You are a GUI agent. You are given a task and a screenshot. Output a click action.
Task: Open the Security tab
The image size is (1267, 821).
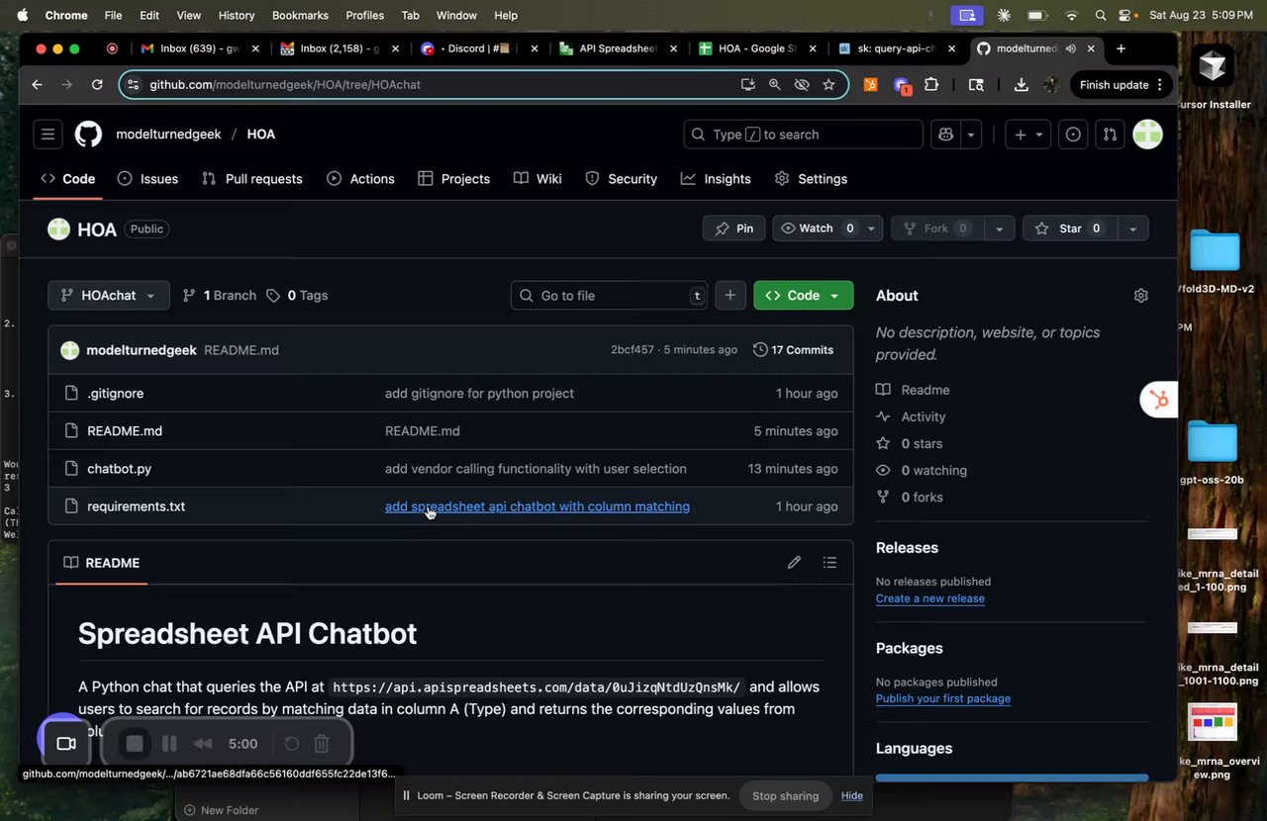click(x=622, y=179)
